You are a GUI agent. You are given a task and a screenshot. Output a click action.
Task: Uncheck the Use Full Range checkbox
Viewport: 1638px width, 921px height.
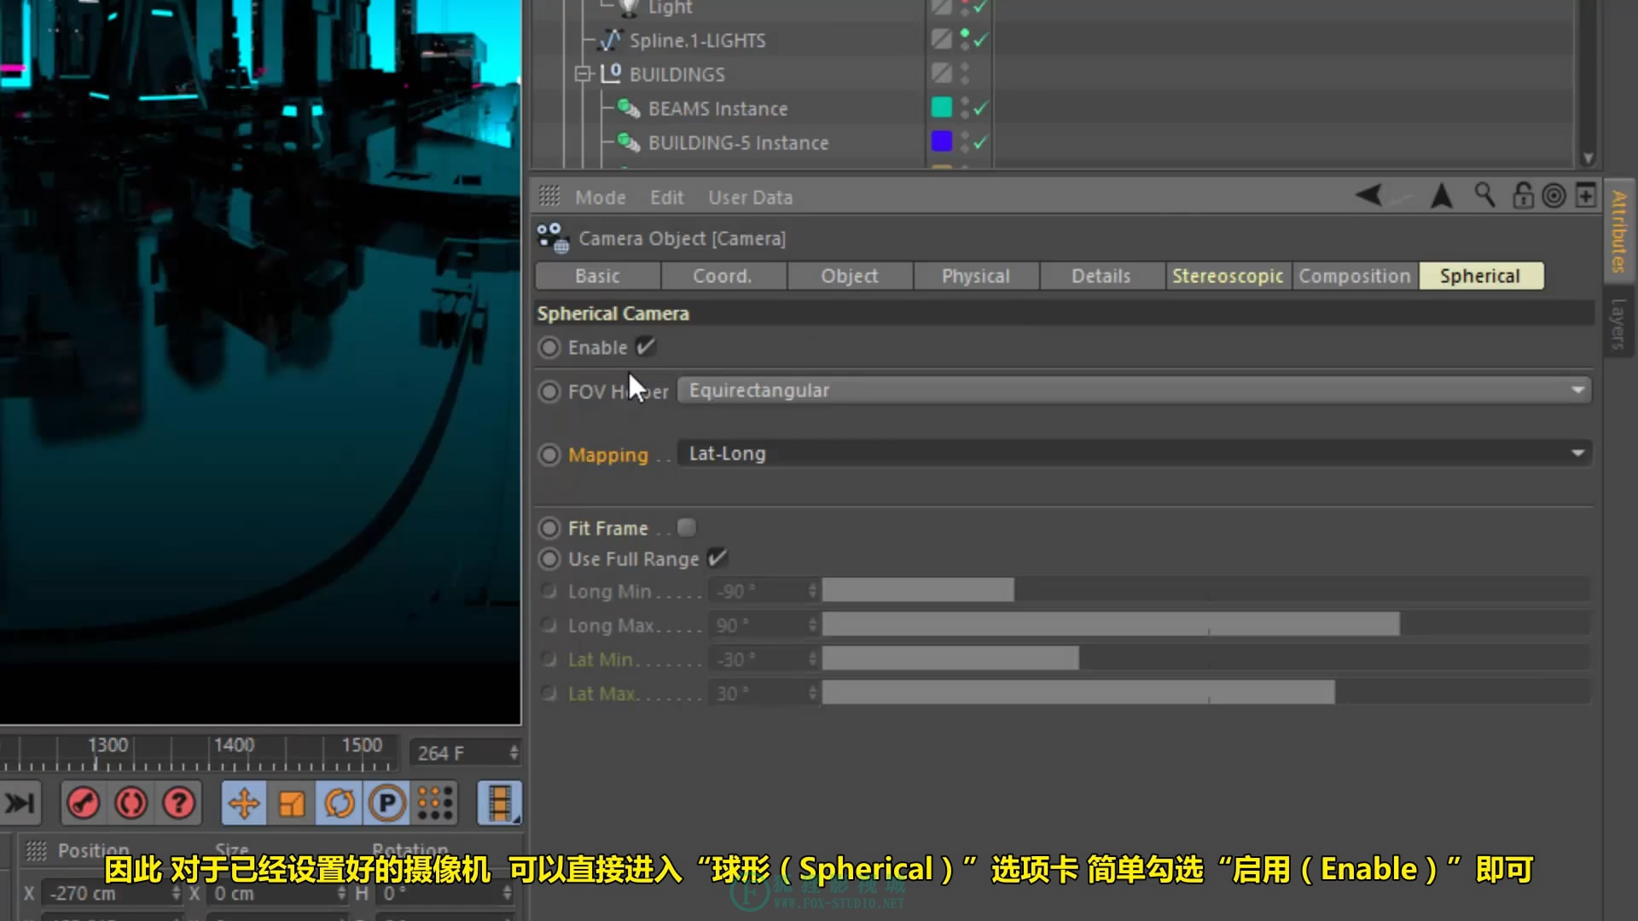717,558
